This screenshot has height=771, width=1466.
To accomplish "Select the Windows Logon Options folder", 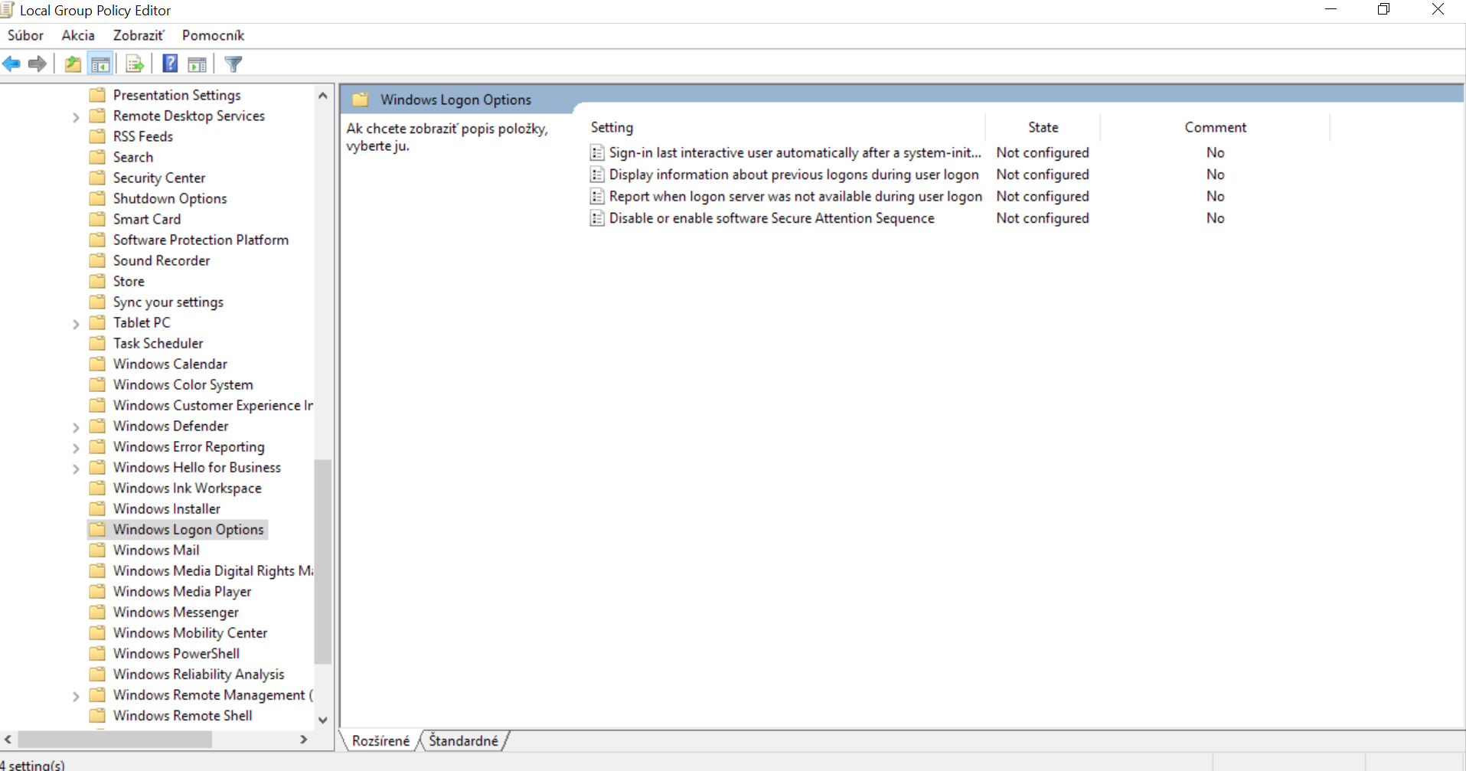I will (x=188, y=529).
